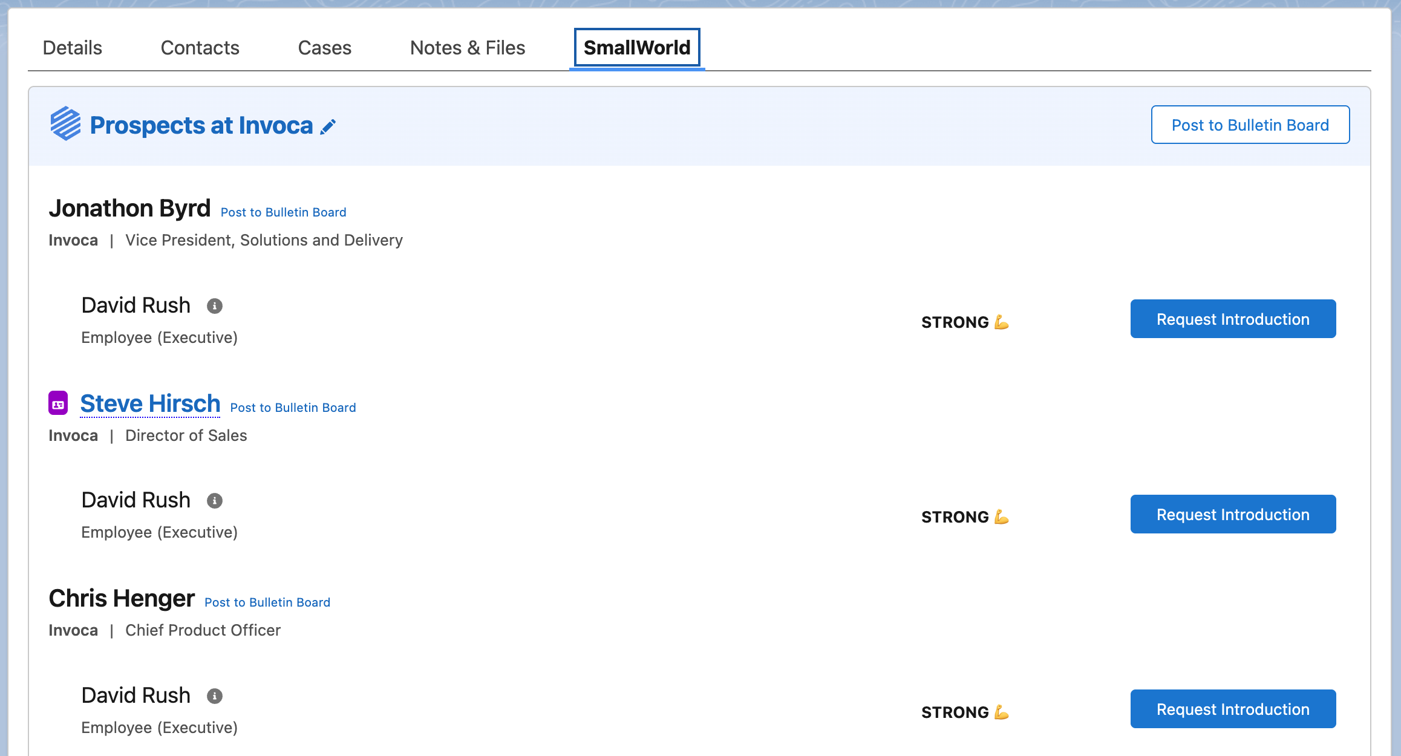Post Chris Henger to Bulletin Board link
This screenshot has height=756, width=1401.
[x=267, y=602]
